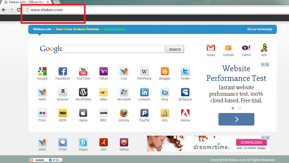Screen dimensions: 289x163
Task: Click the Gmail envelope icon
Action: 211,48
